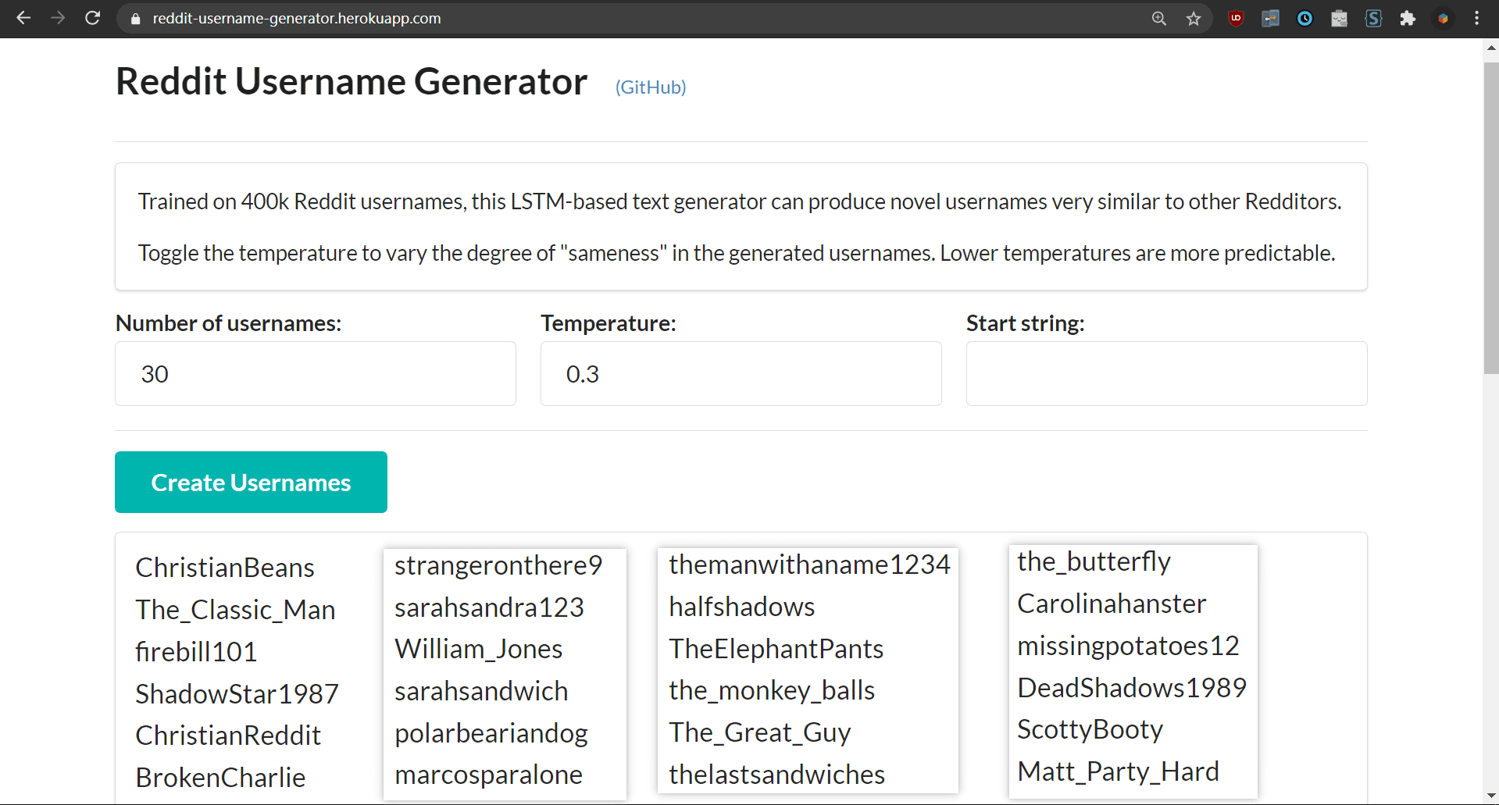Viewport: 1499px width, 805px height.
Task: Select the username strangeronthere9
Action: (x=498, y=565)
